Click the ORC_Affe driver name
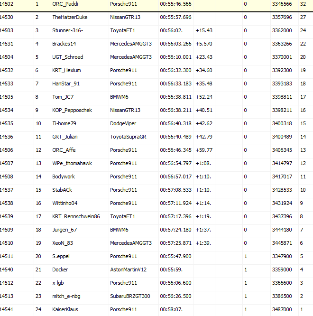Image resolution: width=313 pixels, height=316 pixels. click(x=64, y=150)
